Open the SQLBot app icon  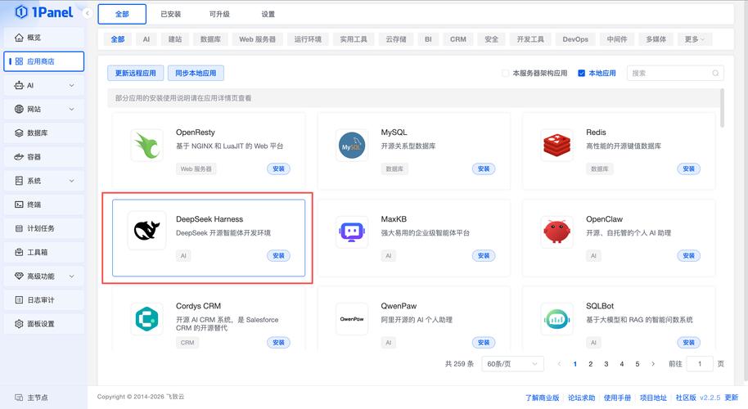click(x=556, y=319)
